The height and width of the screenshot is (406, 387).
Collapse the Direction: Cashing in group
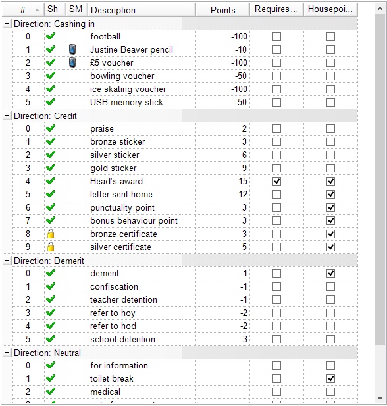(7, 24)
